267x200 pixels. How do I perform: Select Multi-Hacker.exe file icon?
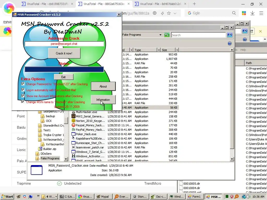click(x=73, y=112)
